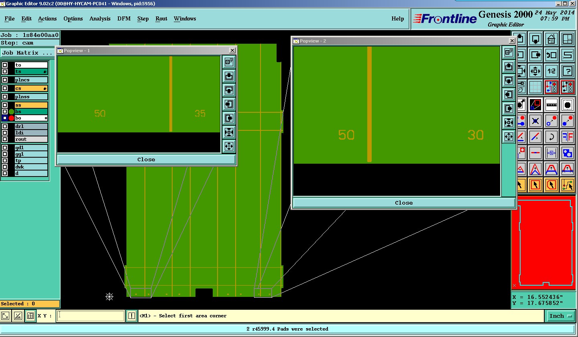The image size is (578, 337).
Task: Open the Rout menu
Action: [161, 18]
